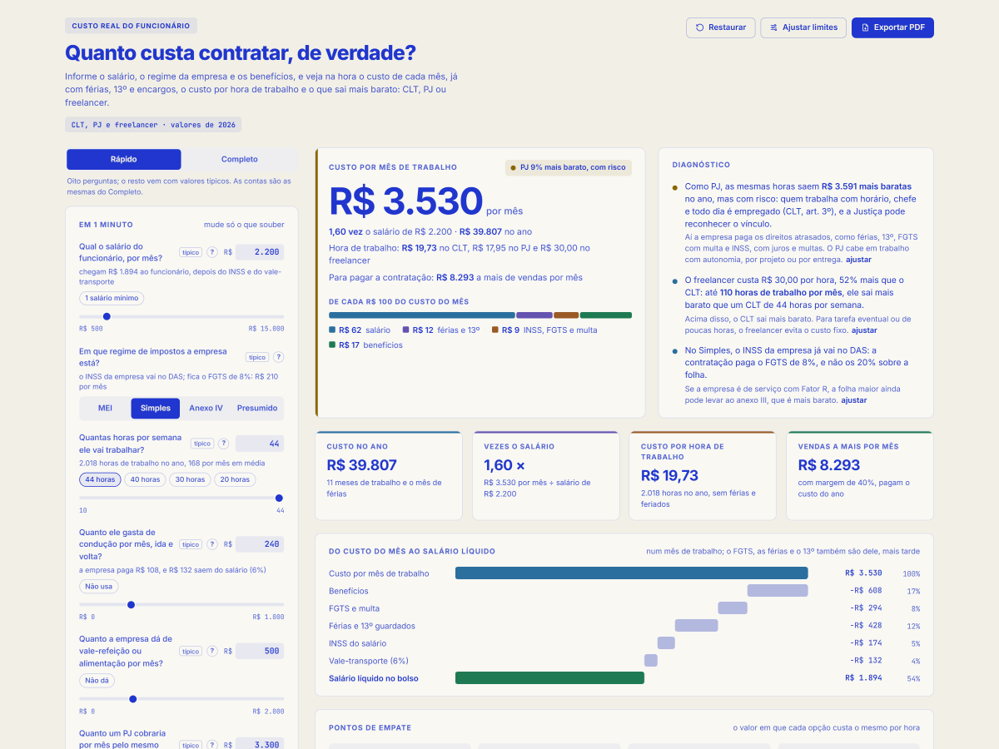This screenshot has height=749, width=999.
Task: Click the '-R$ 174' INSS value
Action: point(866,643)
